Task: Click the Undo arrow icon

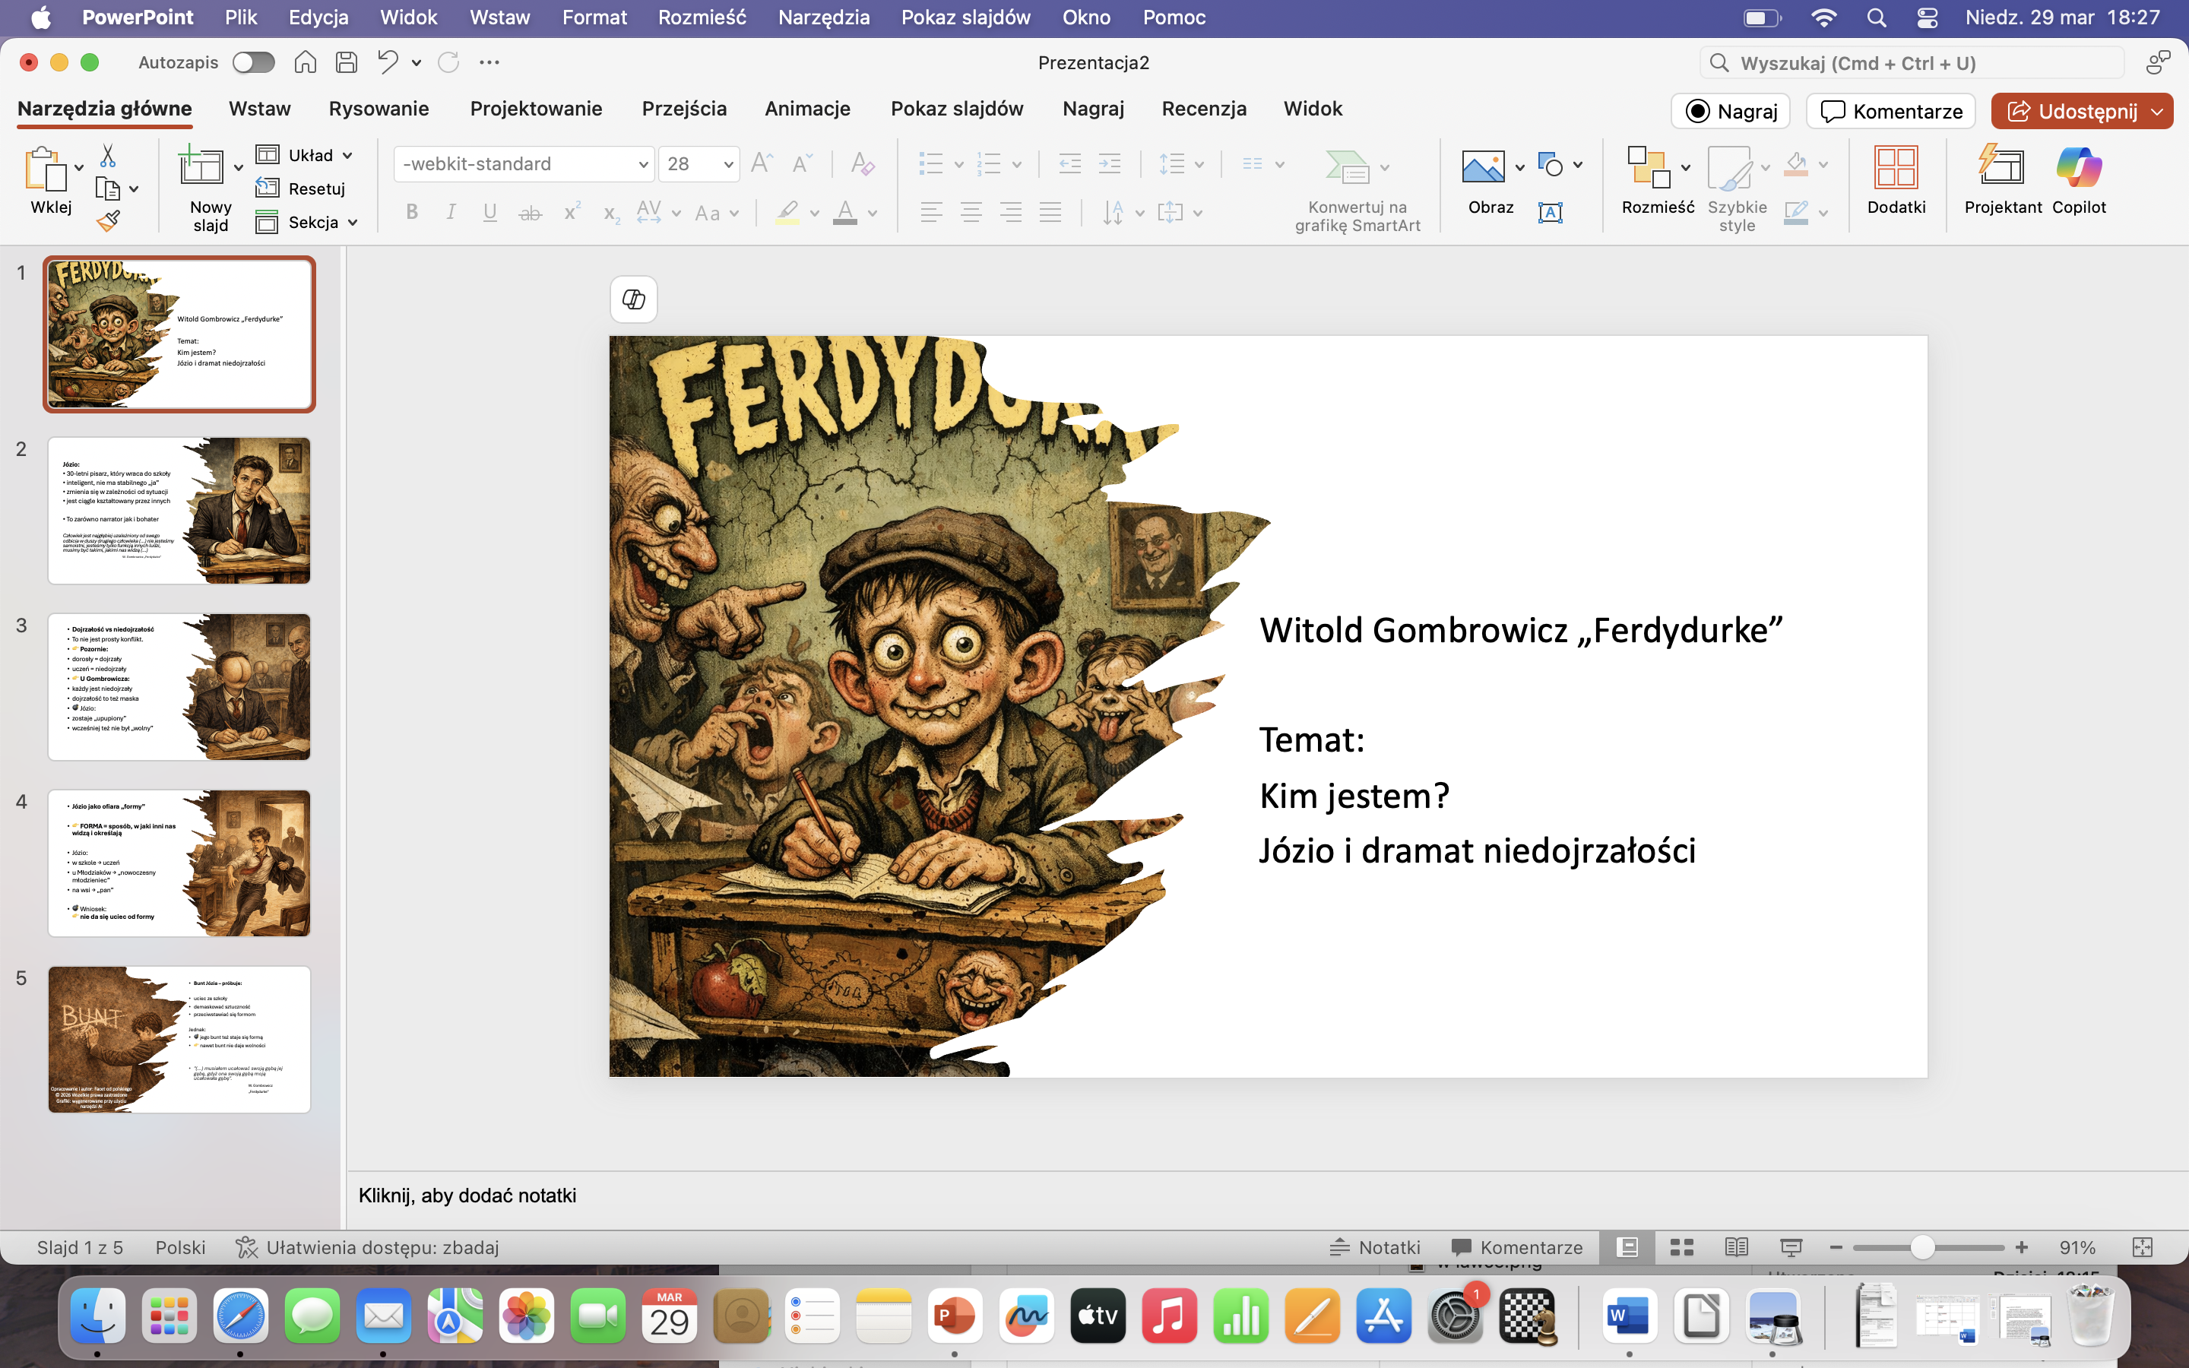Action: click(388, 62)
